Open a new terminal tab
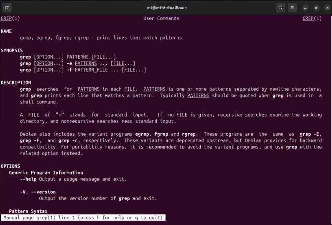Image resolution: width=332 pixels, height=225 pixels. (7, 8)
